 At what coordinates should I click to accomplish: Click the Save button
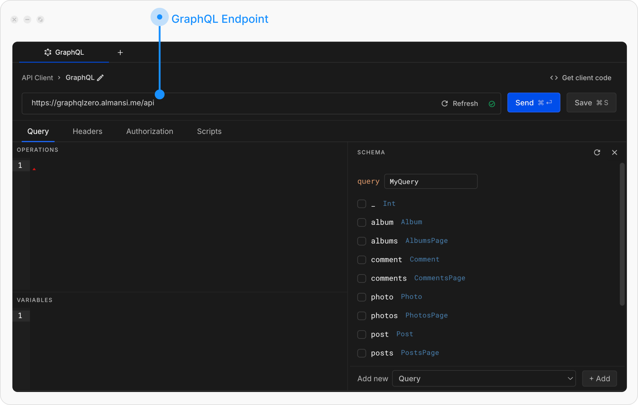click(x=591, y=103)
